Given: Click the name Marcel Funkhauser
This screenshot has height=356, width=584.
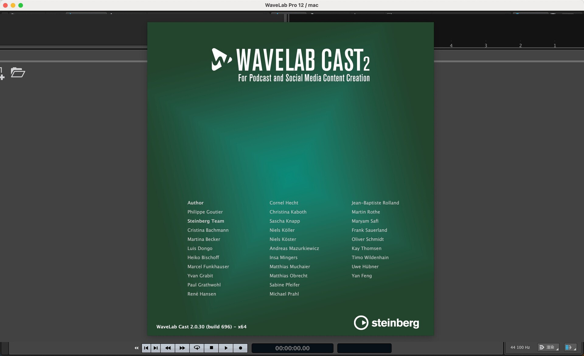Looking at the screenshot, I should tap(208, 267).
